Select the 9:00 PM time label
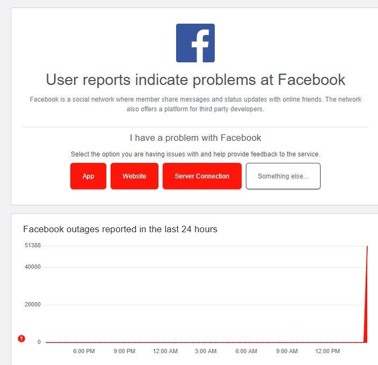This screenshot has height=365, width=378. pos(125,352)
